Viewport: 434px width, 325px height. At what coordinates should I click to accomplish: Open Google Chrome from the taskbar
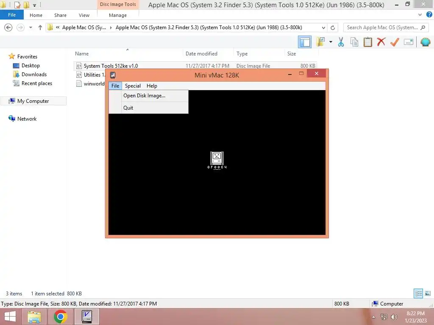point(60,317)
